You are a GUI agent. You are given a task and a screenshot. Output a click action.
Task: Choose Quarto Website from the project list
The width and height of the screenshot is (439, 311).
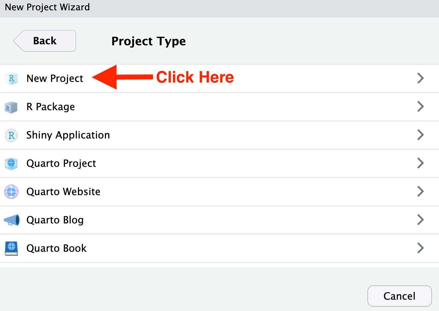(x=63, y=191)
